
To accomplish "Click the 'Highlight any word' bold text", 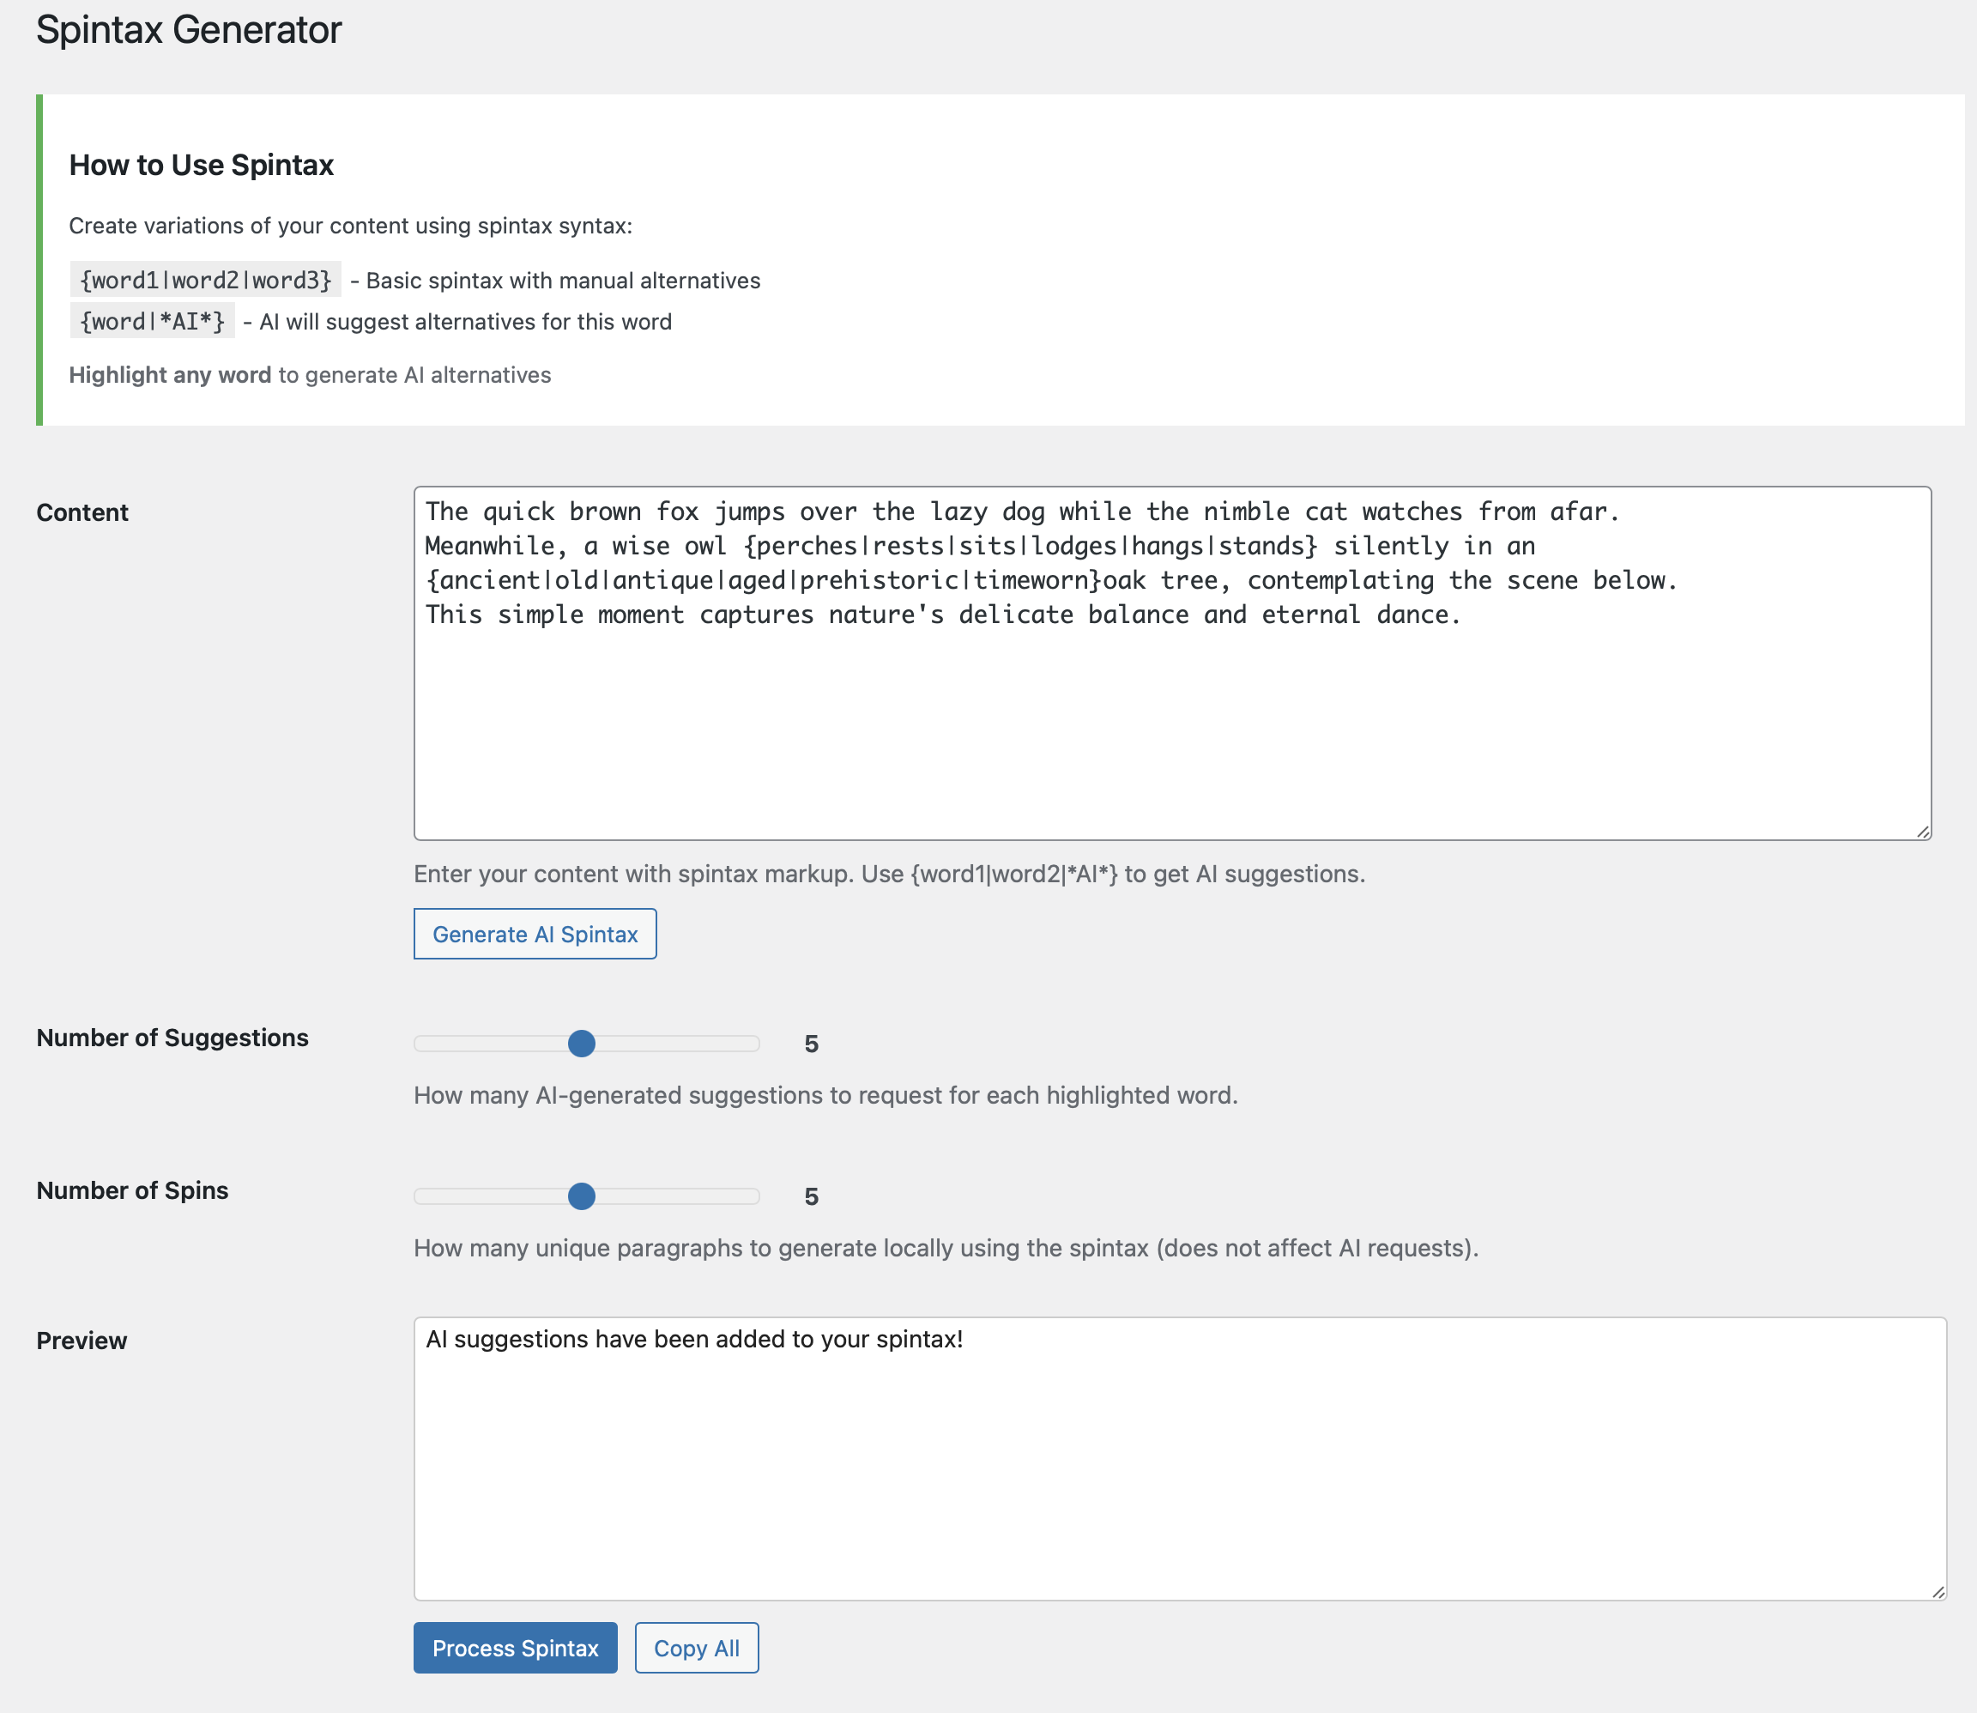I will pos(170,375).
